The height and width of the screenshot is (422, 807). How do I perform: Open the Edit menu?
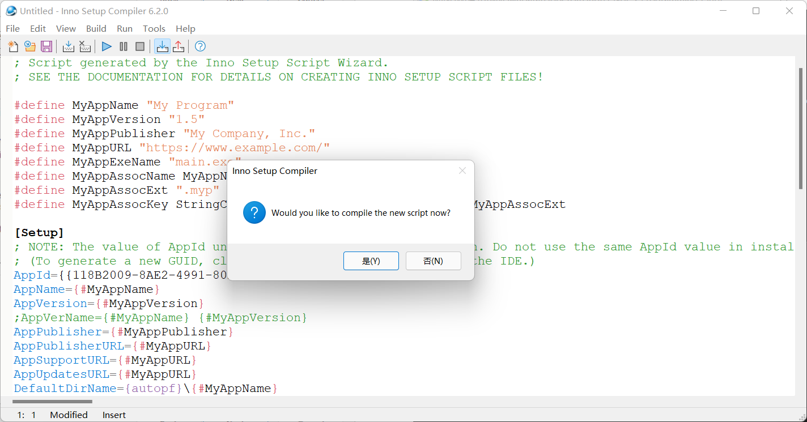38,28
